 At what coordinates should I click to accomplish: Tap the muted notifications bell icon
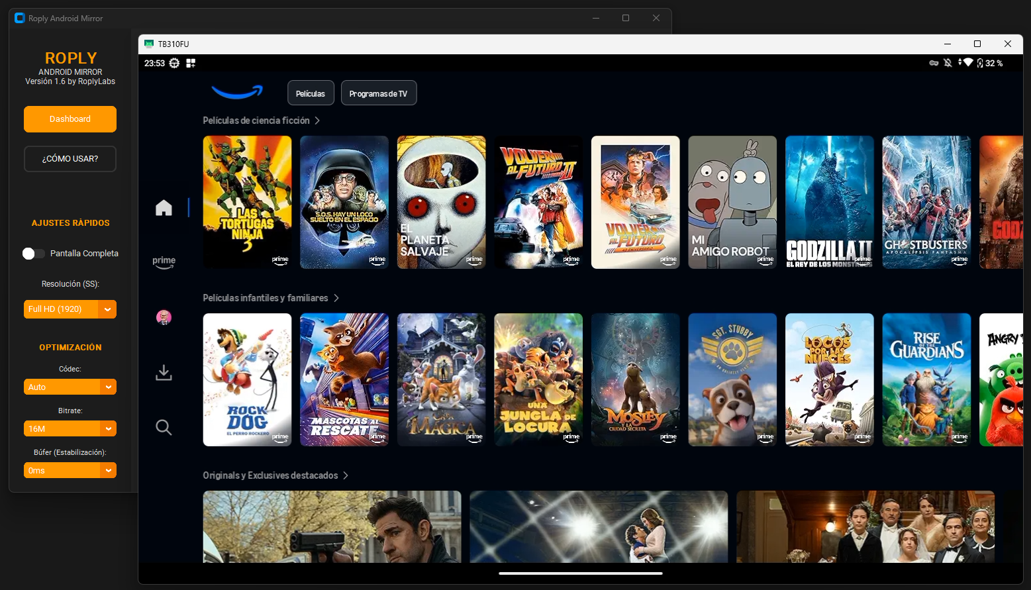tap(948, 63)
